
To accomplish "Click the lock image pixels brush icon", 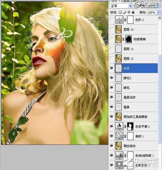I will (125, 12).
